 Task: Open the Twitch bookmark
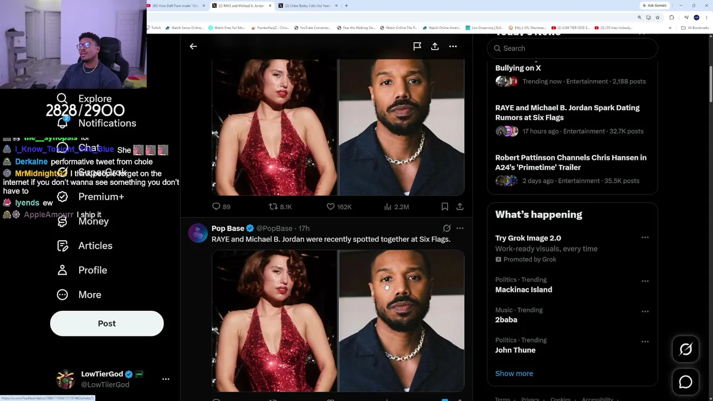point(154,28)
